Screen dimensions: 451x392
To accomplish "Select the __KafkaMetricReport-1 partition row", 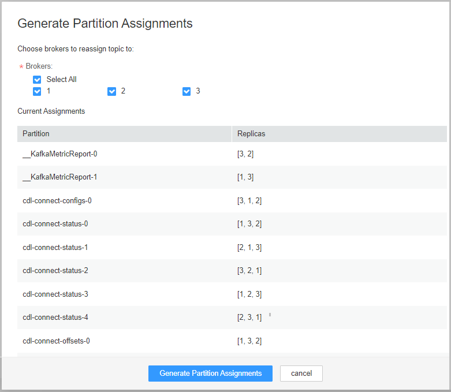I will pyautogui.click(x=232, y=177).
